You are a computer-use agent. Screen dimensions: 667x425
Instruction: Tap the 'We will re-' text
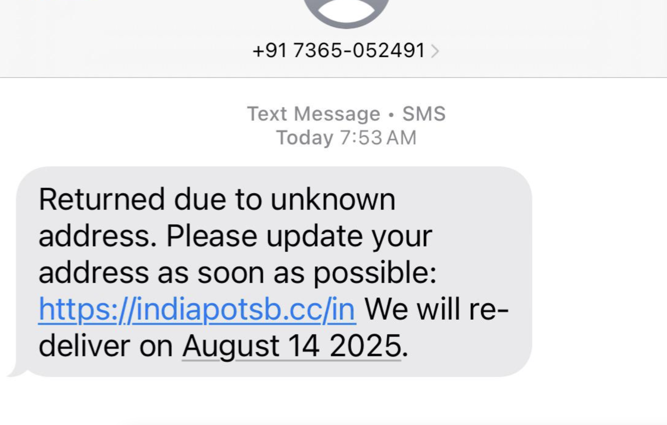(x=437, y=309)
